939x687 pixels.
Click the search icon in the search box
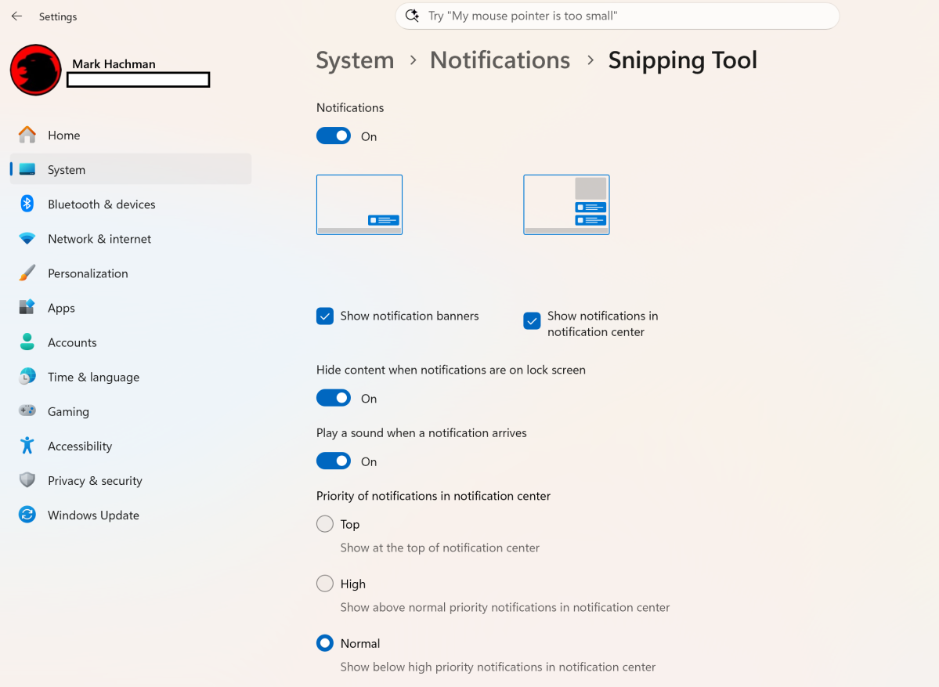tap(412, 16)
